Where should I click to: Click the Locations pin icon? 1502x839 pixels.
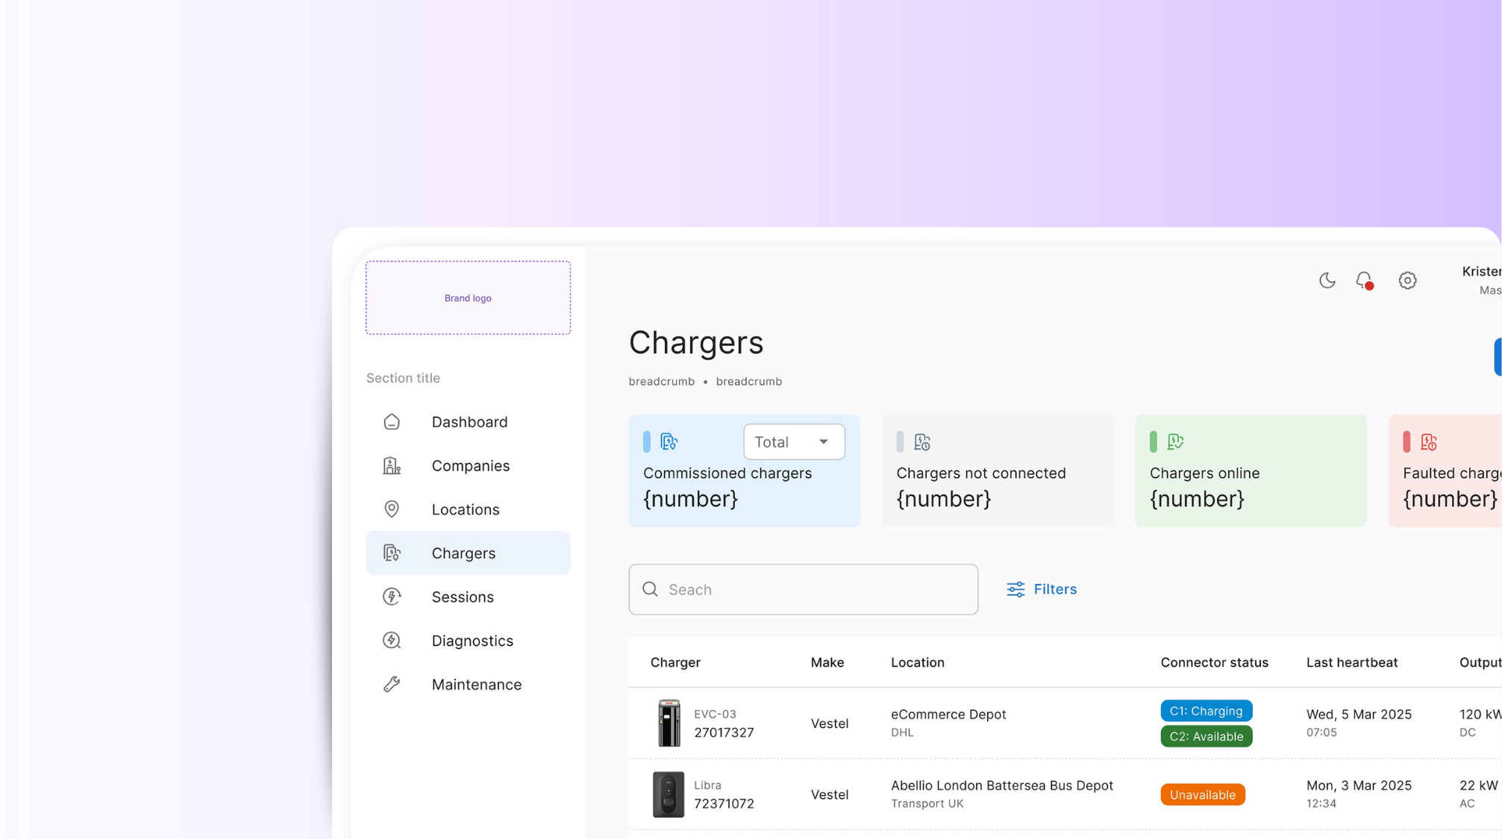[x=392, y=509]
